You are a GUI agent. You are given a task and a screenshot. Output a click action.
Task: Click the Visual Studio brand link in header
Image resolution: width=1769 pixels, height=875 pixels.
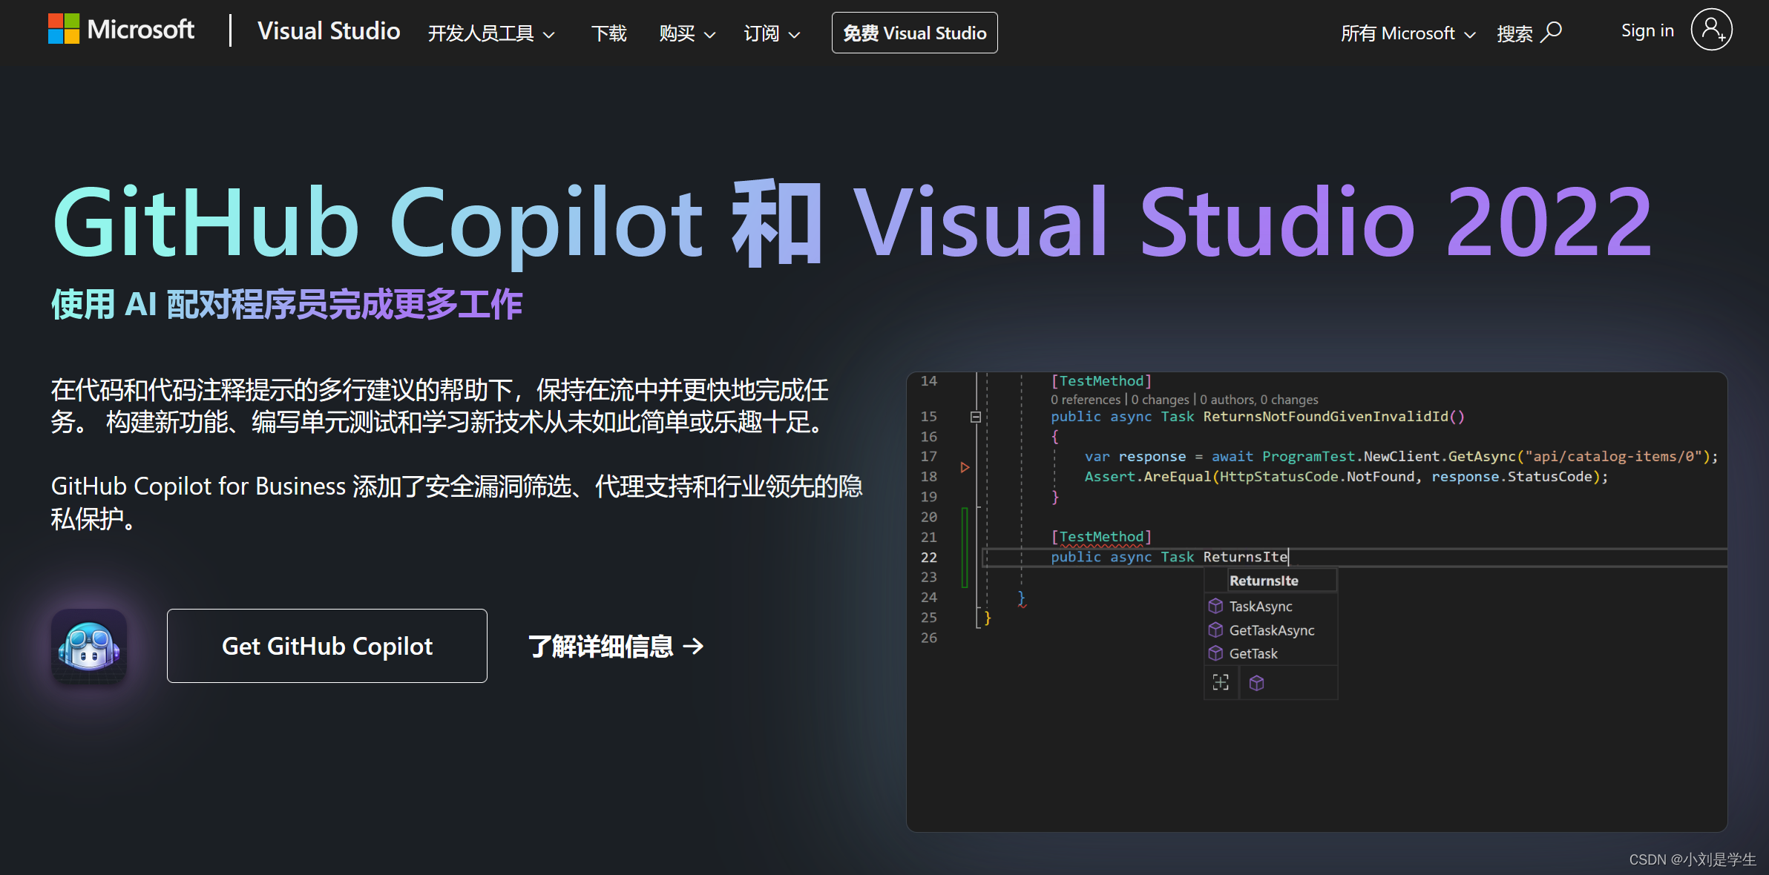pyautogui.click(x=329, y=31)
